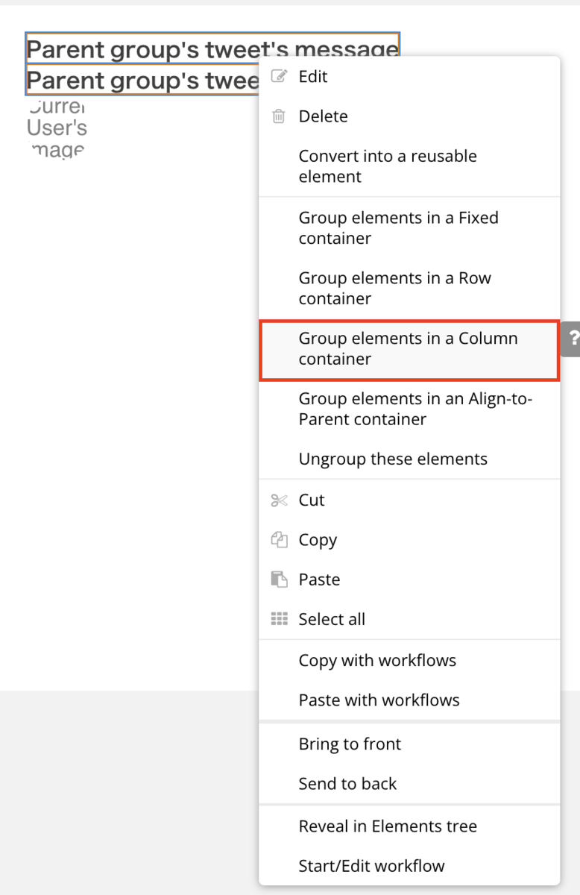Screen dimensions: 580x895
Task: Click the Delete trash can icon
Action: point(279,116)
